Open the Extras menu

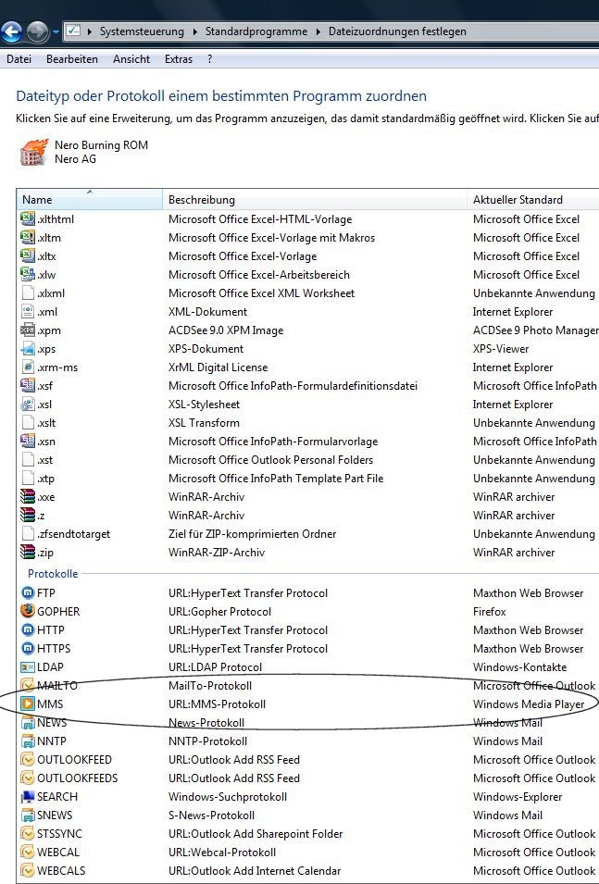[179, 59]
